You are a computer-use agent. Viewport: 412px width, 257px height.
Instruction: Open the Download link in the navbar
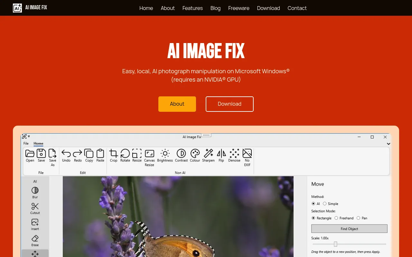pos(268,8)
